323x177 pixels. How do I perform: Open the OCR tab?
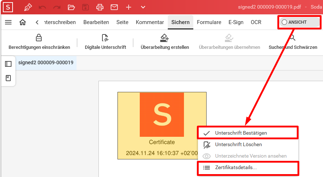coord(256,22)
